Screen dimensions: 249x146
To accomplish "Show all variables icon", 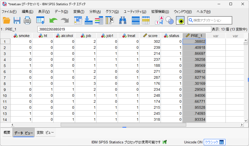I will (x=180, y=20).
